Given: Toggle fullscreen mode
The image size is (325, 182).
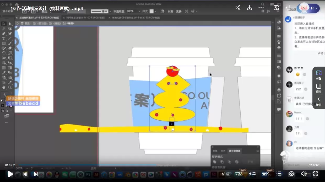Looking at the screenshot, I should click(316, 174).
